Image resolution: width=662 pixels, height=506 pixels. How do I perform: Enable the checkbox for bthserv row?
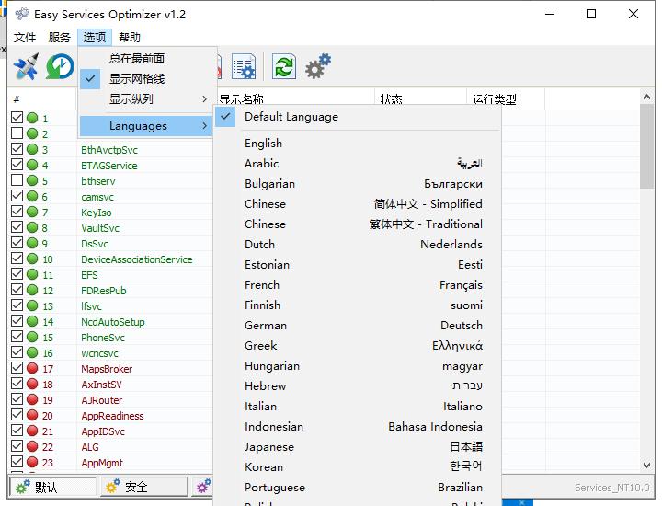[17, 181]
